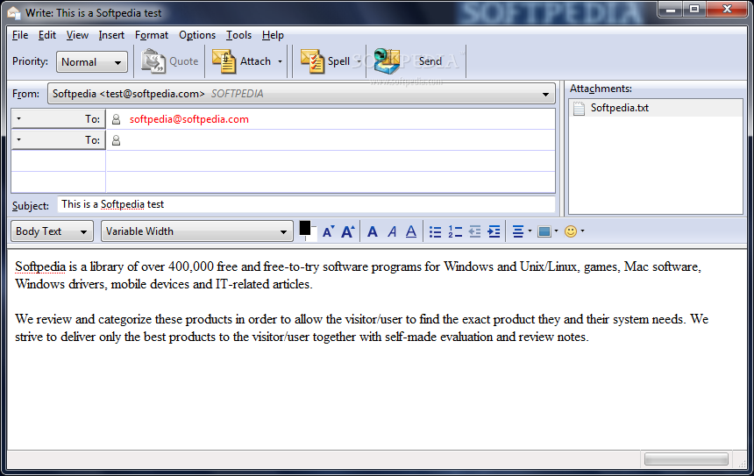The width and height of the screenshot is (754, 476).
Task: Open the first To: recipient type selector
Action: (58, 118)
